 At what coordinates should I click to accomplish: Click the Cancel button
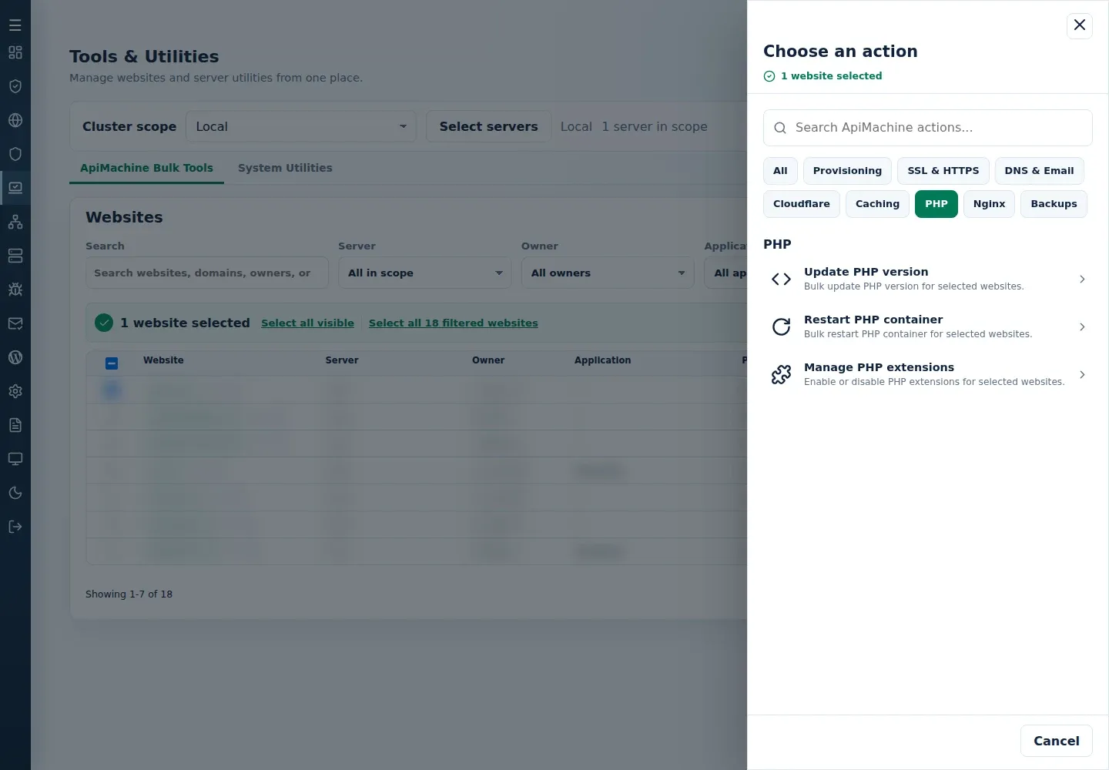click(1057, 741)
